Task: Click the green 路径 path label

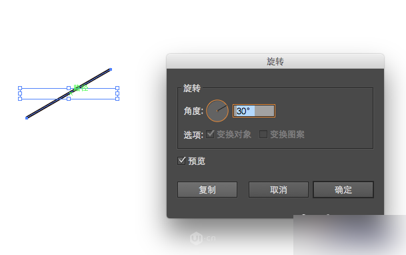Action: (x=81, y=88)
